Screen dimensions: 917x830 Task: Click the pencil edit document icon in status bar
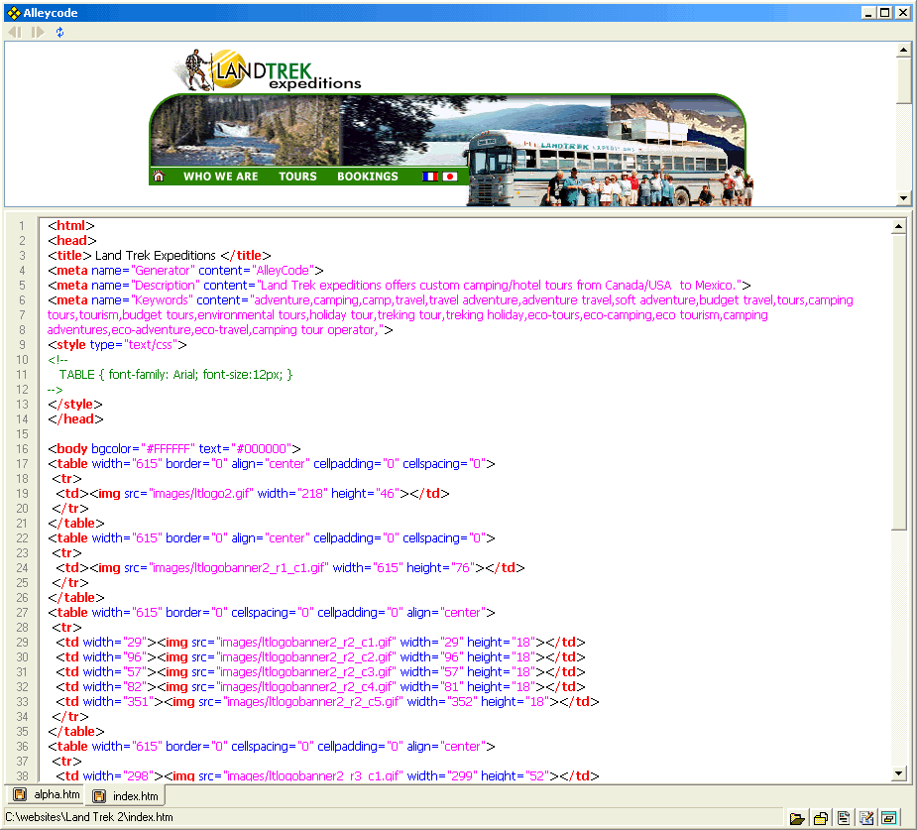pos(866,818)
